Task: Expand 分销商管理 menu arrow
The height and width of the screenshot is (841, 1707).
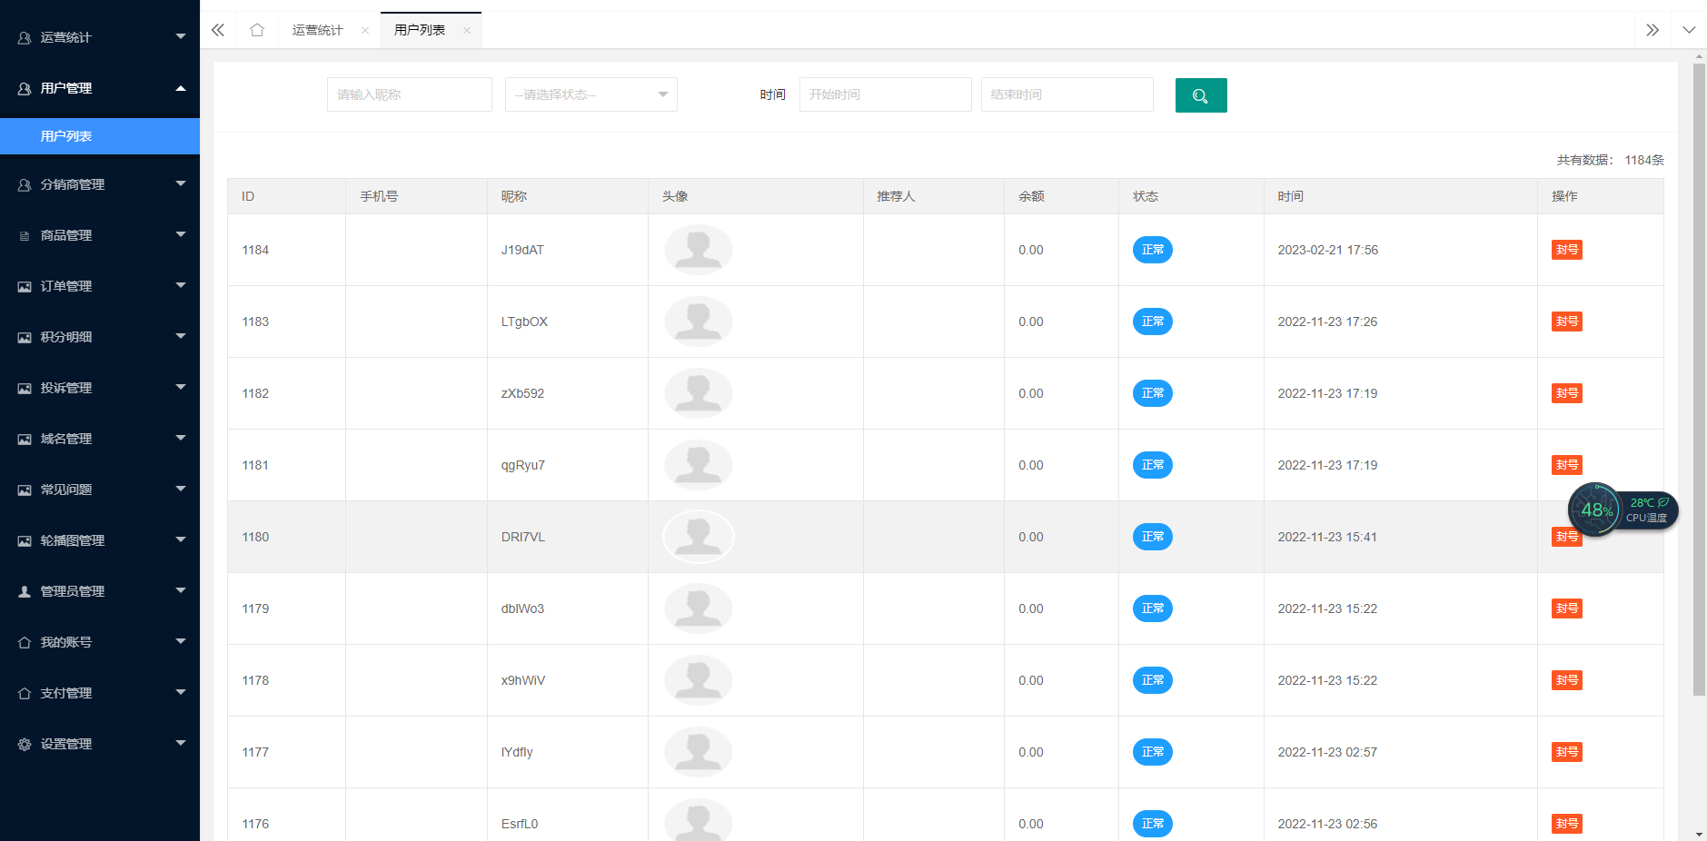Action: (x=181, y=183)
